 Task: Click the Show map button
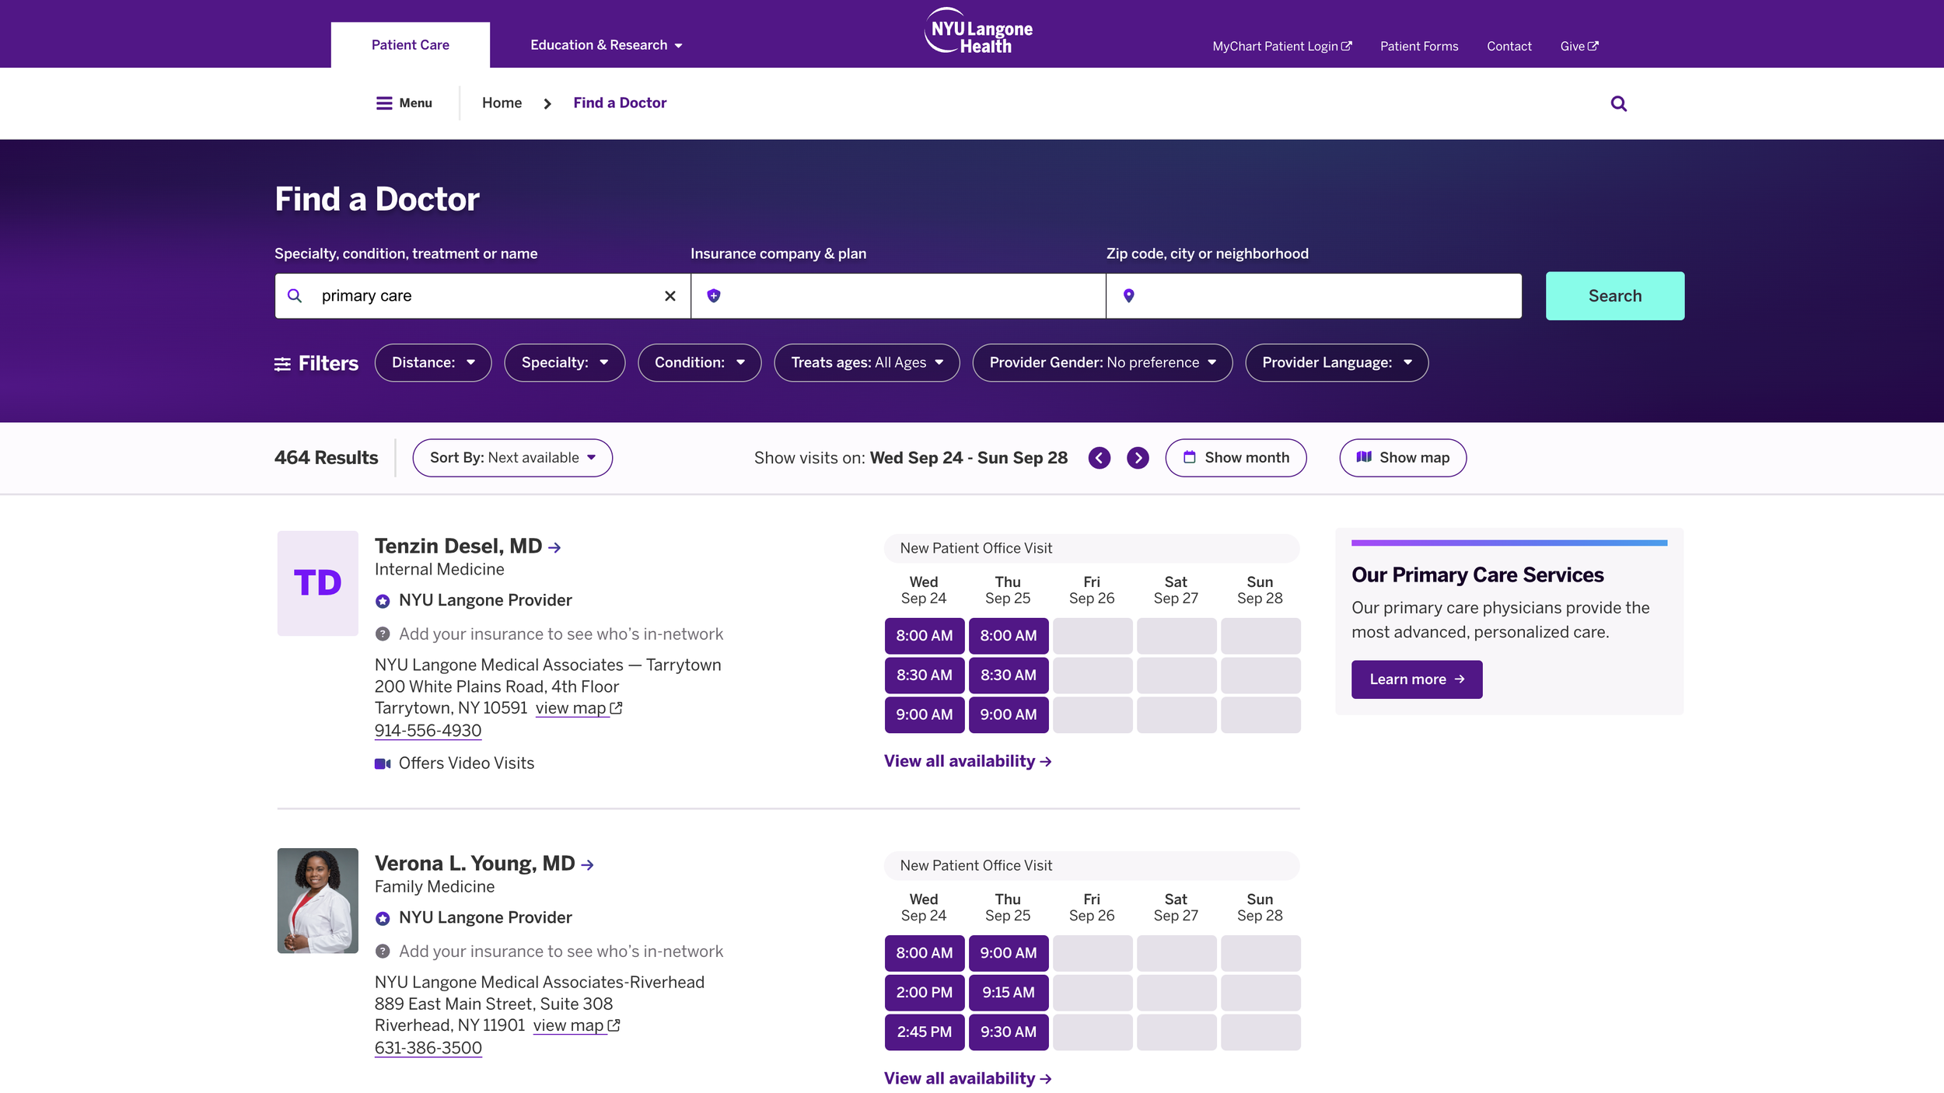click(1403, 458)
